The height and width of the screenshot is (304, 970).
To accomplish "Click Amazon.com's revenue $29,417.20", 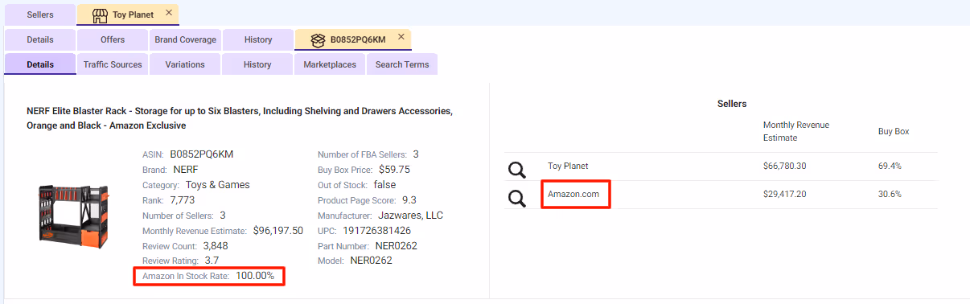I will (784, 194).
